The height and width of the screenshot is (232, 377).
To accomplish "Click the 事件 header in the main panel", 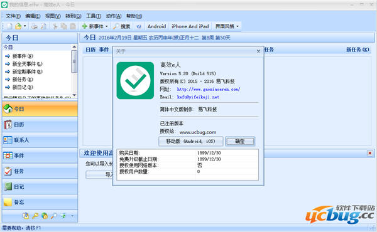I will click(104, 50).
